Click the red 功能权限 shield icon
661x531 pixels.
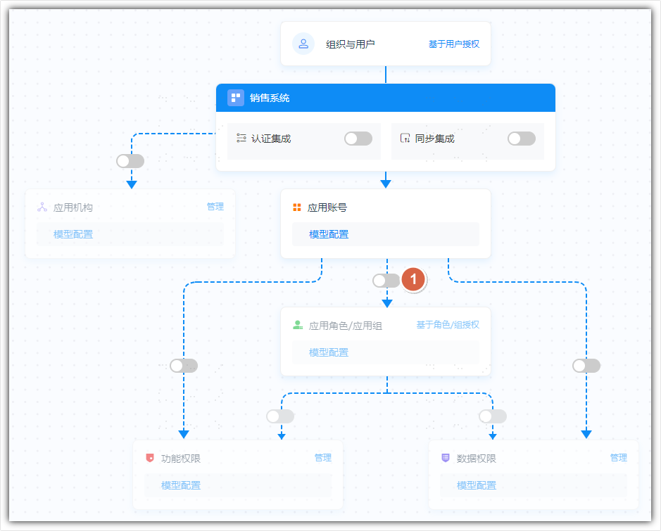pos(150,458)
